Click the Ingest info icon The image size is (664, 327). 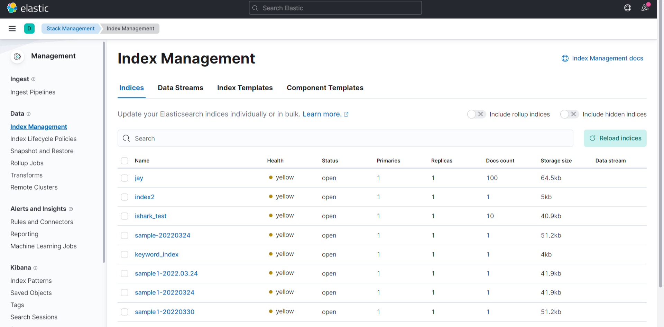[x=34, y=79]
